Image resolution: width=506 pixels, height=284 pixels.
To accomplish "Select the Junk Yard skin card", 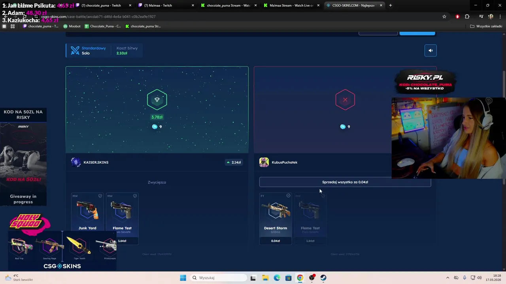I will click(x=87, y=219).
